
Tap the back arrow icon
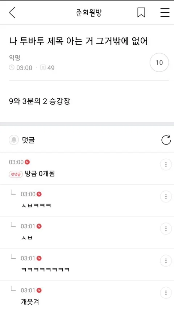[x=12, y=13]
